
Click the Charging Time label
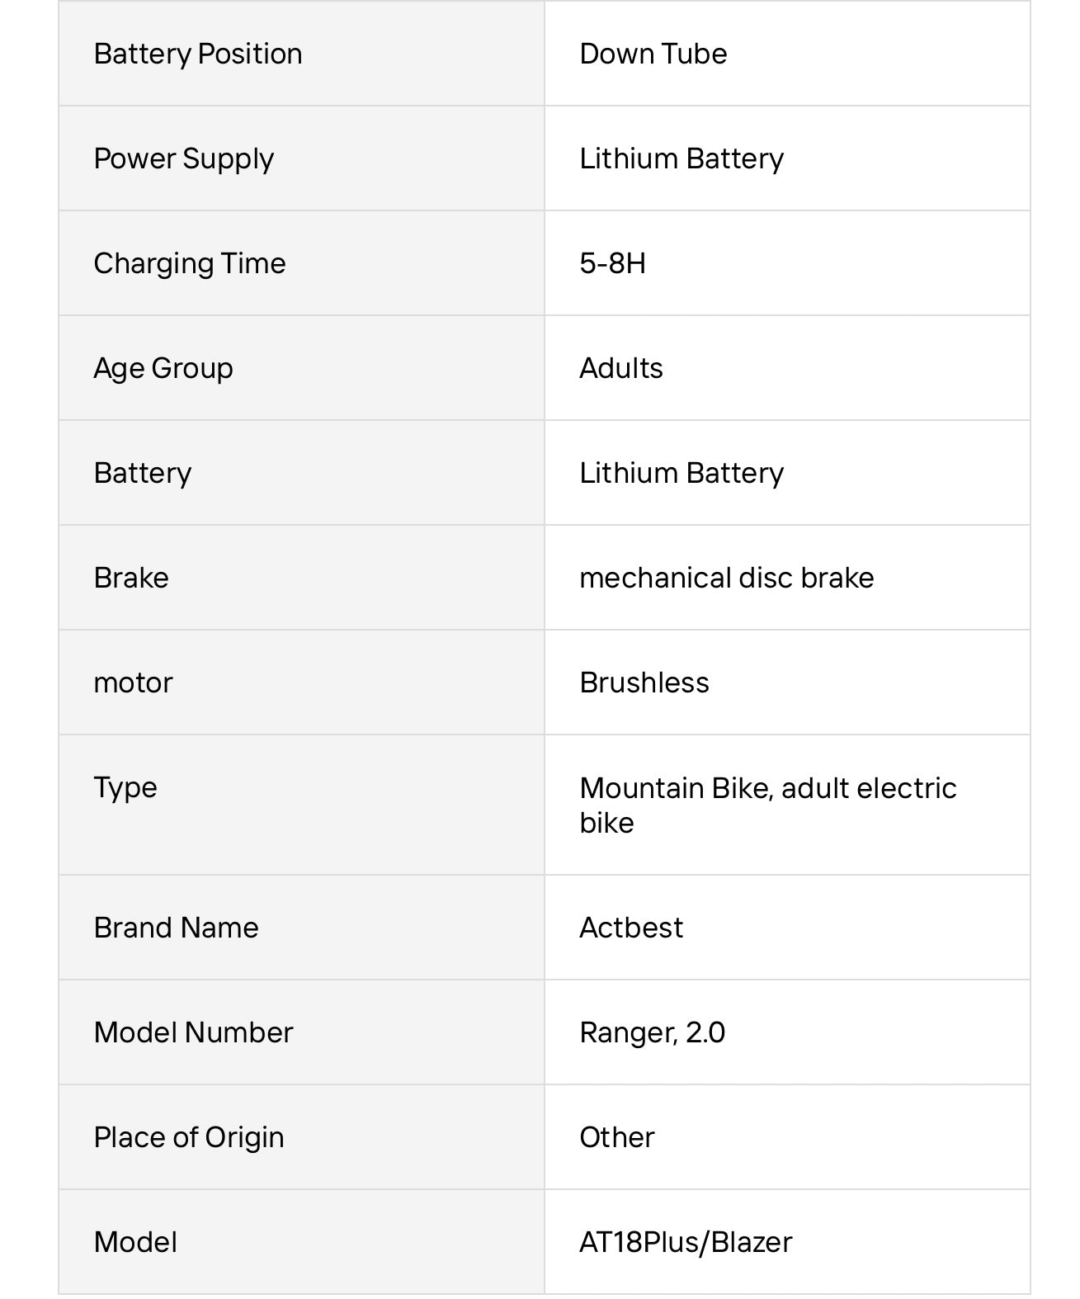click(190, 263)
